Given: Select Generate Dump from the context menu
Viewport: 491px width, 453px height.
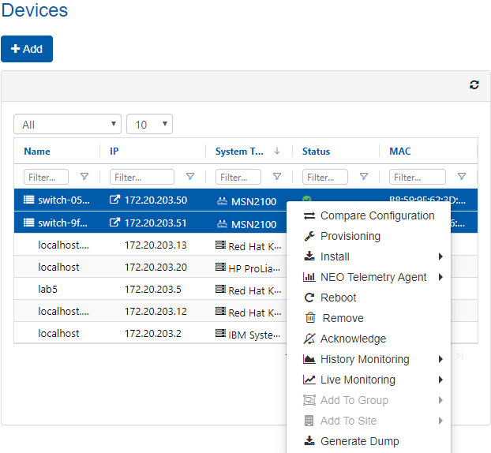Looking at the screenshot, I should point(359,441).
